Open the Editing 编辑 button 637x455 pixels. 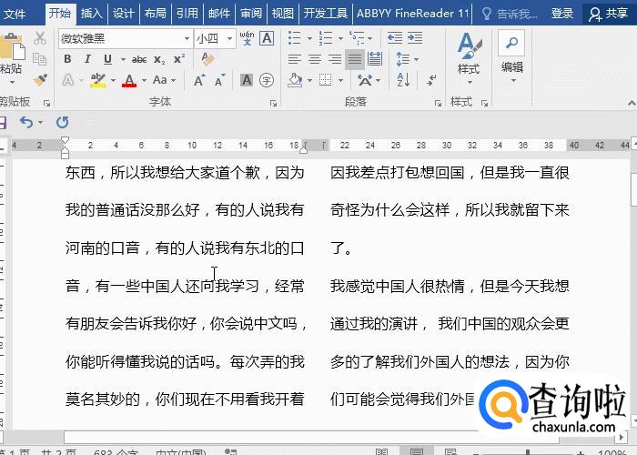(x=511, y=56)
